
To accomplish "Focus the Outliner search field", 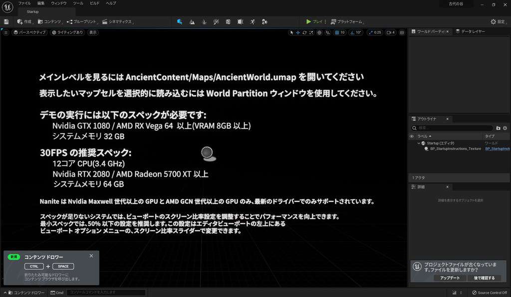I will [452, 128].
